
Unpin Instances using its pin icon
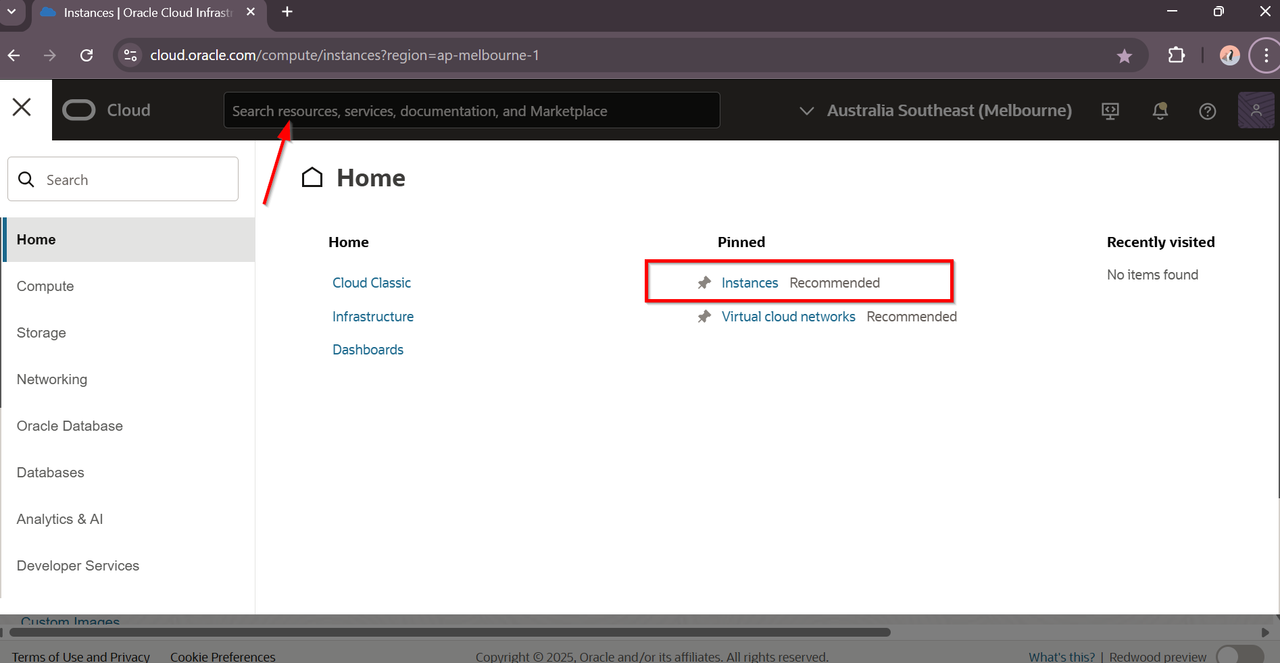click(704, 283)
